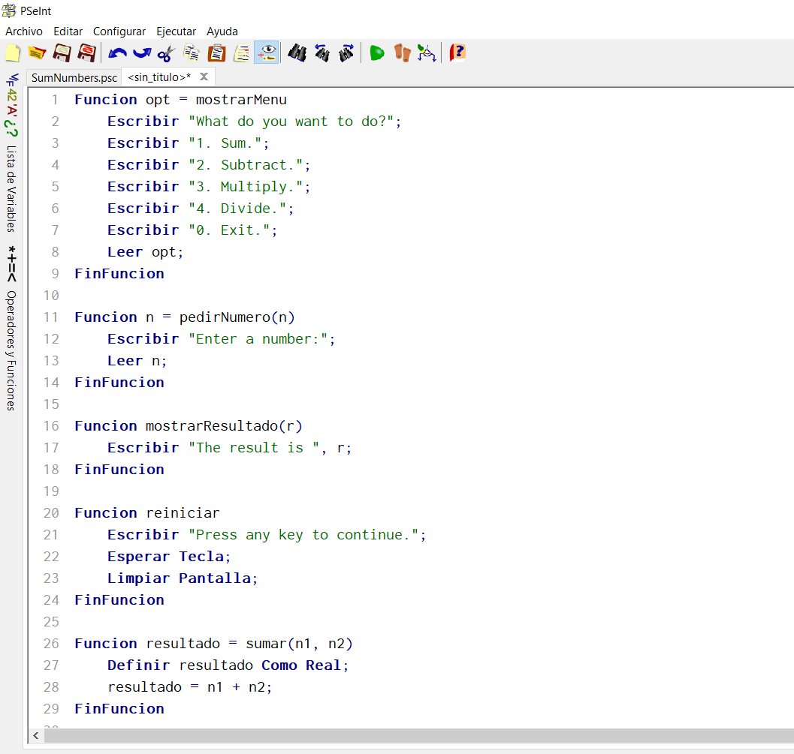Undo the last edit
Screen dimensions: 794x754
coord(117,53)
